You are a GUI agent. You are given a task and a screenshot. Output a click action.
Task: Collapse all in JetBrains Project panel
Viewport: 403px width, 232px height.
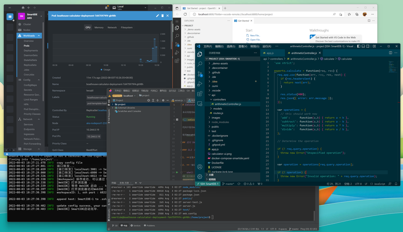tap(158, 100)
